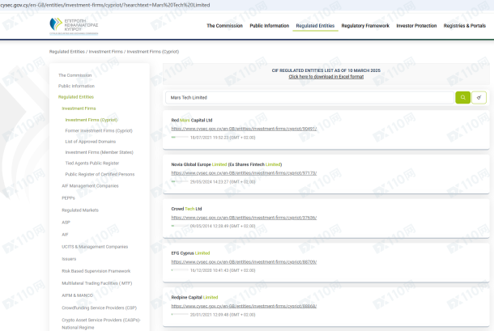
Task: Open the EFG Cyprus Limited result title
Action: pos(190,252)
